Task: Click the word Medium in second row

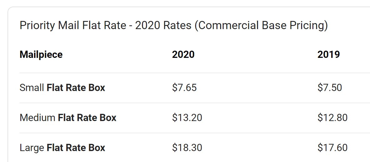Action: 38,118
